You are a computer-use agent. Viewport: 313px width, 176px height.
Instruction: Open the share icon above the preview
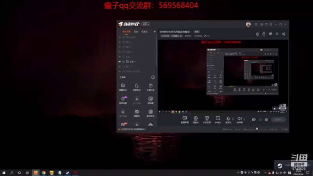coord(283,34)
